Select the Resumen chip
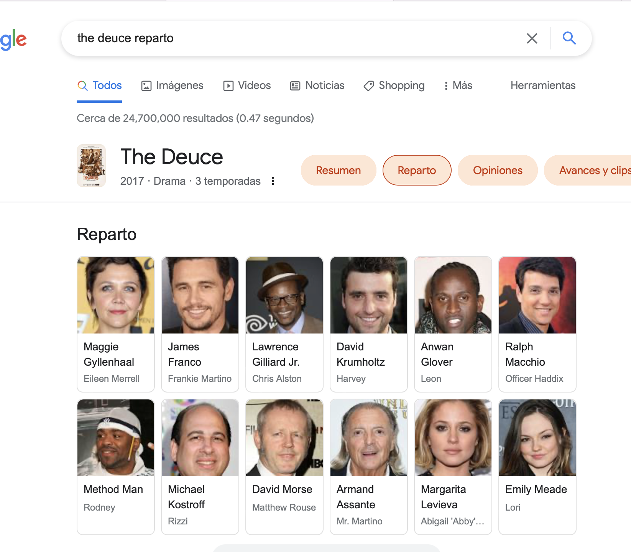 click(339, 170)
